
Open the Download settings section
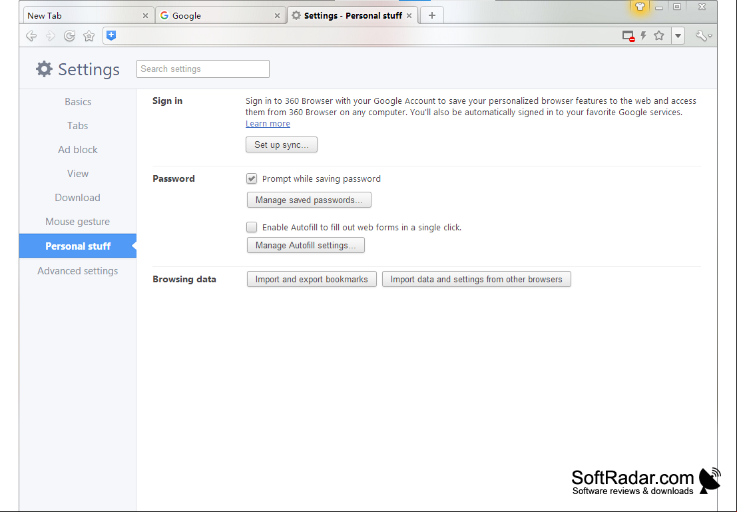tap(77, 198)
